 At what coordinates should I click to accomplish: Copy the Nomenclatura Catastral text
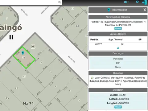pyautogui.click(x=118, y=28)
